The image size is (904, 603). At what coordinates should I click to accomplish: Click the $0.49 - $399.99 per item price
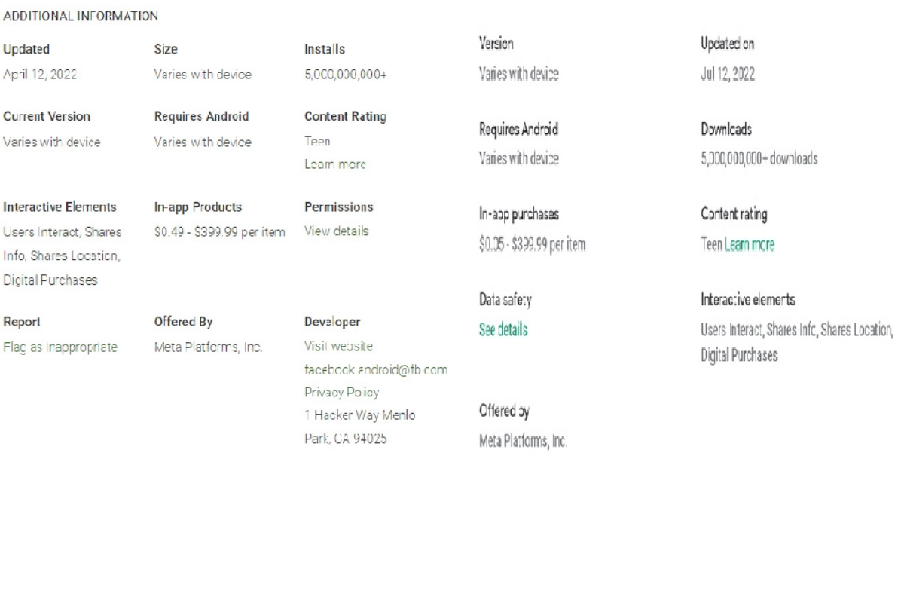[x=219, y=231]
